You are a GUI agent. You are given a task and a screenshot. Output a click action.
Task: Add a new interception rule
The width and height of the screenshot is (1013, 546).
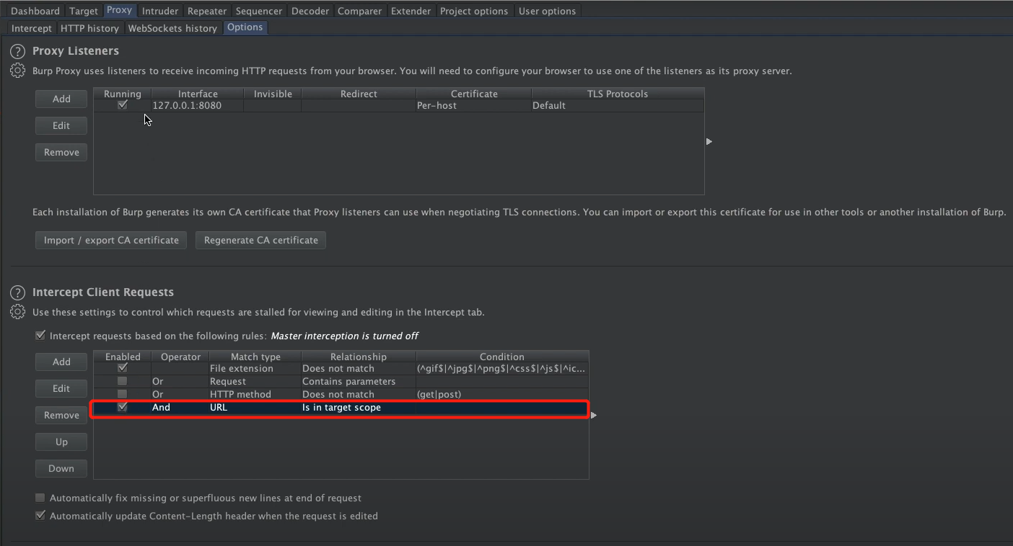pos(61,362)
